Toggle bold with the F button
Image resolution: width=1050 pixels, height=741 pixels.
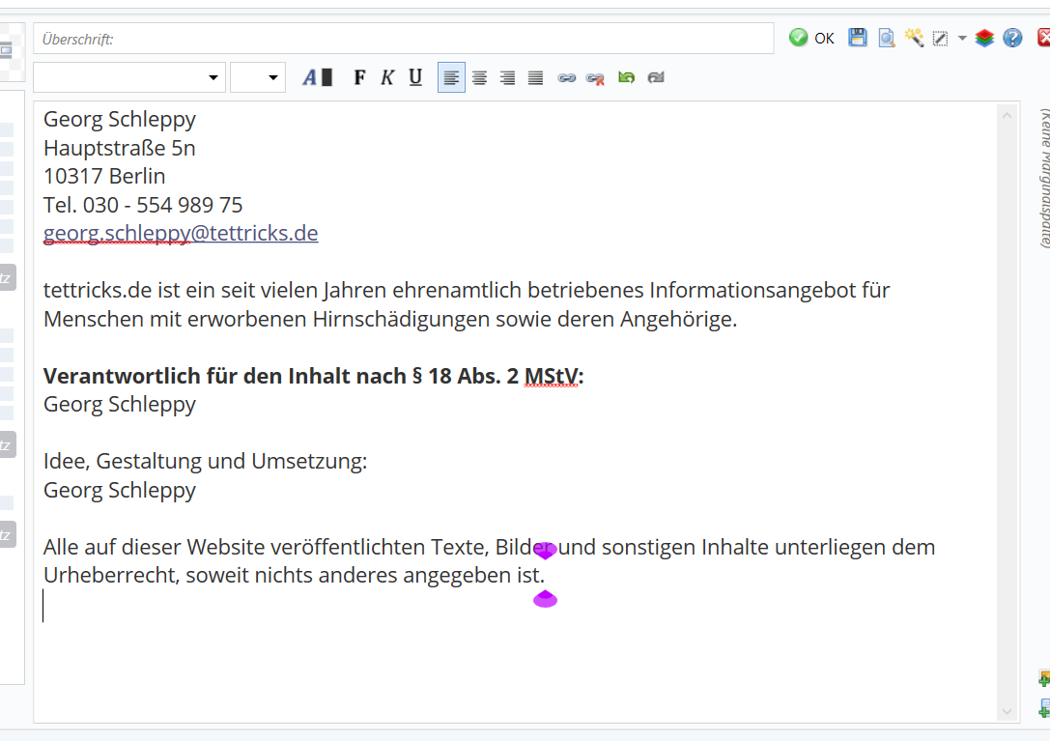point(359,77)
